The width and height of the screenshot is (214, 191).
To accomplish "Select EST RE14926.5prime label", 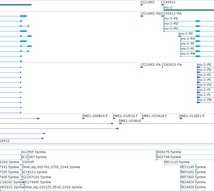I will pyautogui.click(x=193, y=182).
